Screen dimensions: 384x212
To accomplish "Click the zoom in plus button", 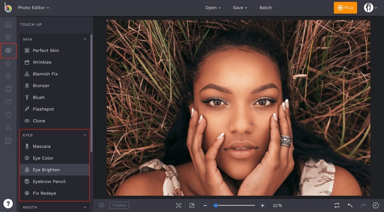I will (262, 206).
